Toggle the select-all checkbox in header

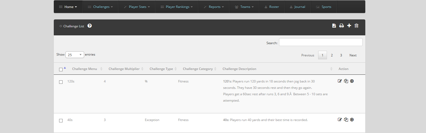(61, 69)
